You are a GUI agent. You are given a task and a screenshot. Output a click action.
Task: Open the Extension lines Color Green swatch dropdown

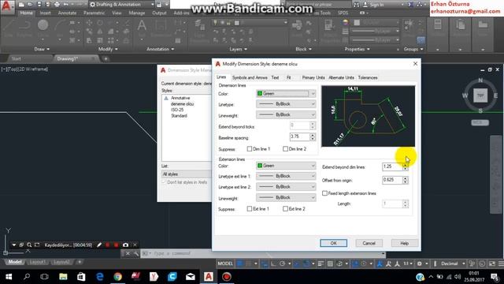point(286,166)
